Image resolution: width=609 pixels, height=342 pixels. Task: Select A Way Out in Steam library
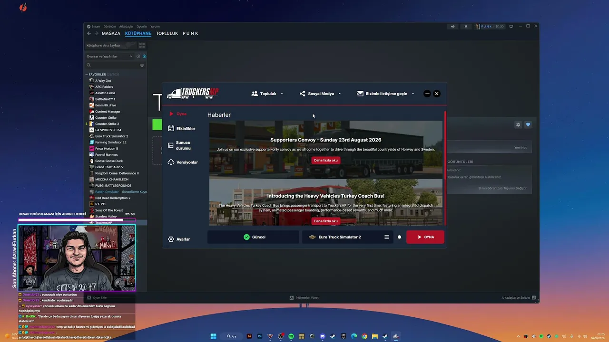coord(103,81)
